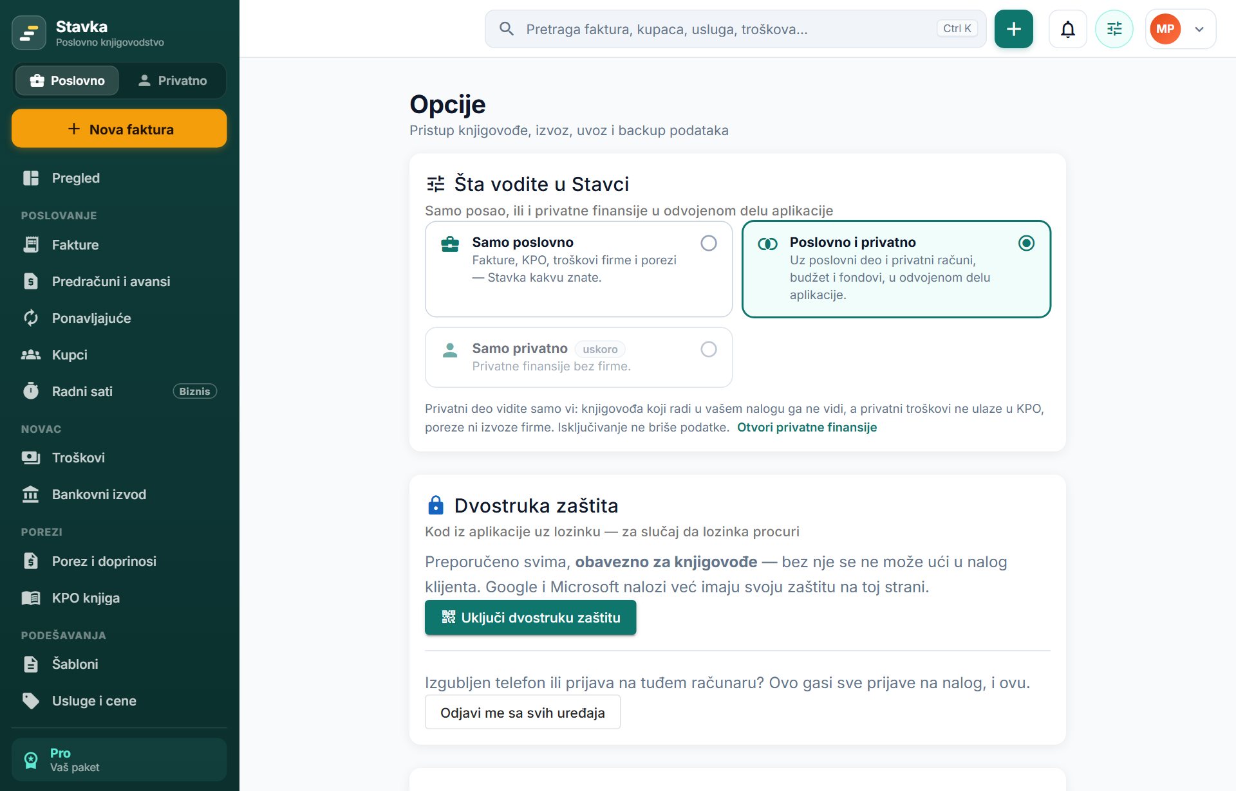The height and width of the screenshot is (791, 1236).
Task: Open KPO knjiga book icon item
Action: pos(119,597)
